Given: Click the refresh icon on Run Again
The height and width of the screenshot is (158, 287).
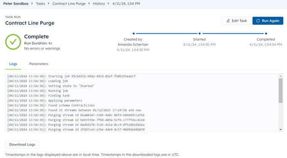Looking at the screenshot, I should click(258, 21).
